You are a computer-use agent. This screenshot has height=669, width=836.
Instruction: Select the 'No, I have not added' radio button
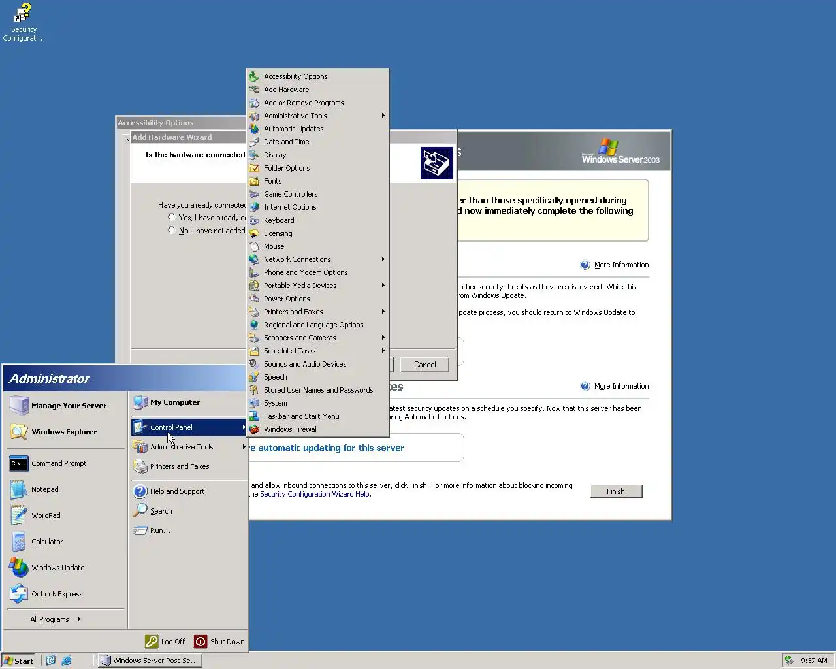[x=172, y=231]
